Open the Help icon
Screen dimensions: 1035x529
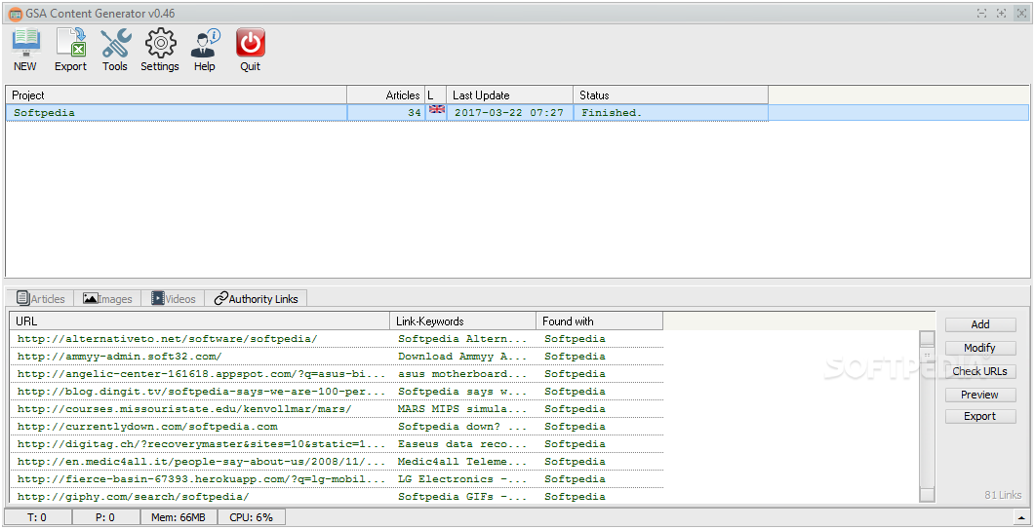pos(205,50)
